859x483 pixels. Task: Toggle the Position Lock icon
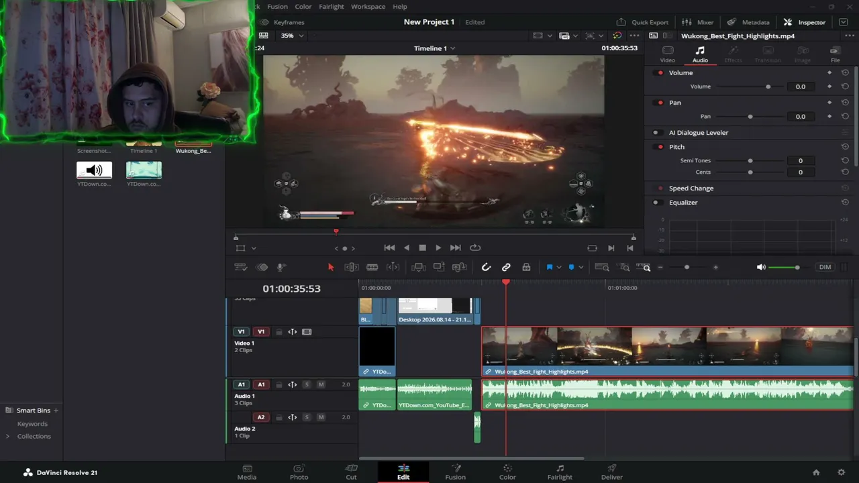click(526, 267)
